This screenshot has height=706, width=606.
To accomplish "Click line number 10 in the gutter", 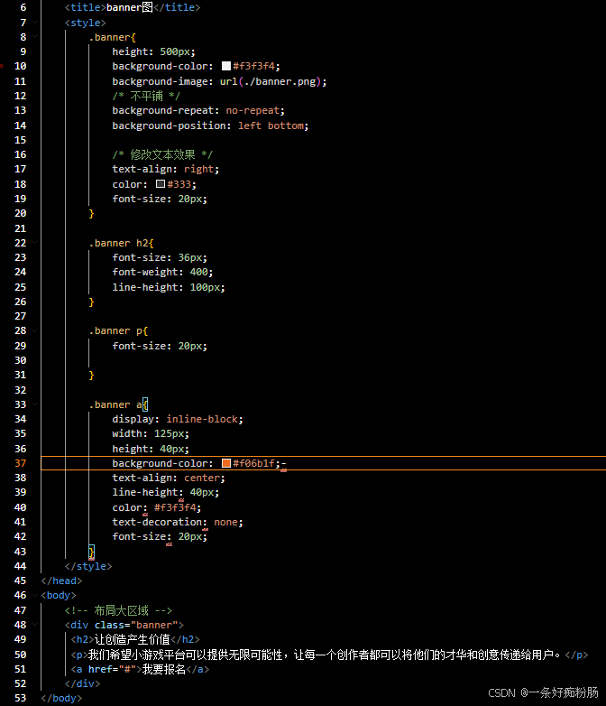I will 20,66.
